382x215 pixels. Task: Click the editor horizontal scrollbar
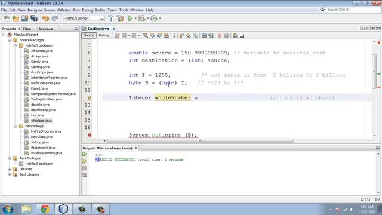click(x=201, y=141)
